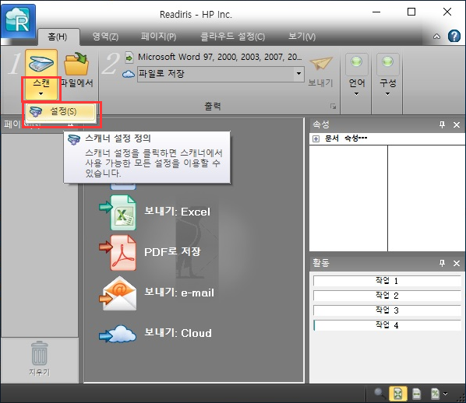Viewport: 466px width, 403px height.
Task: Open the Cloud Settings (클라우드 설정) tab
Action: pos(233,37)
